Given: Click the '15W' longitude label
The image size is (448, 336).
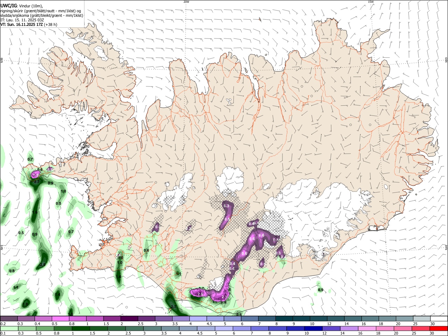Looking at the screenshot, I should coord(371,2).
